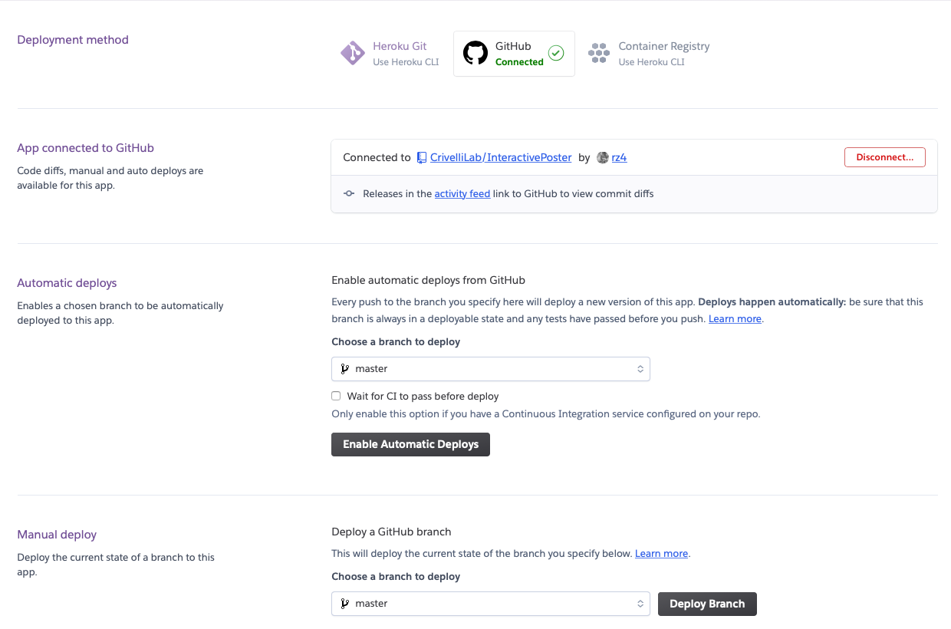This screenshot has width=951, height=629.
Task: Click the Container Registry hexagon icon
Action: 599,53
